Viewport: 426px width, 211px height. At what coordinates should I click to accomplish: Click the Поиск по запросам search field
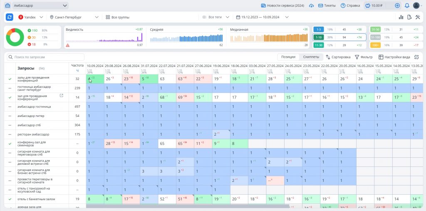[46, 57]
